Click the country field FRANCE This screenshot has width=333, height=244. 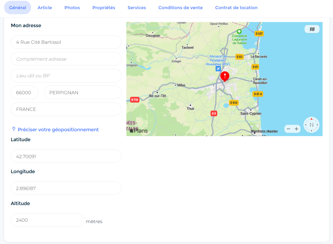[x=66, y=109]
